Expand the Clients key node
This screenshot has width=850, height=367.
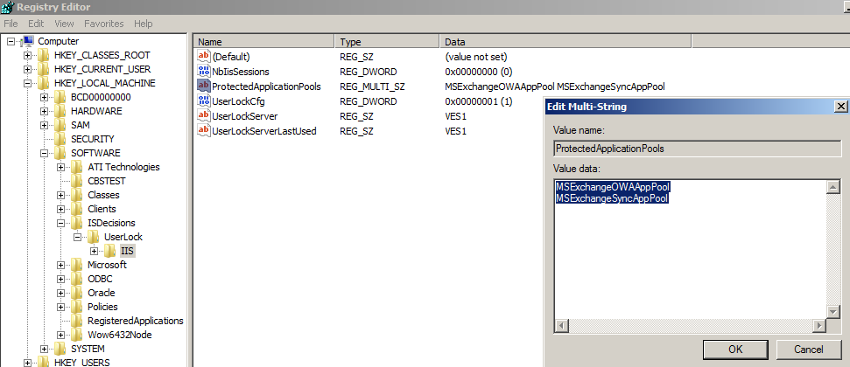click(x=60, y=210)
